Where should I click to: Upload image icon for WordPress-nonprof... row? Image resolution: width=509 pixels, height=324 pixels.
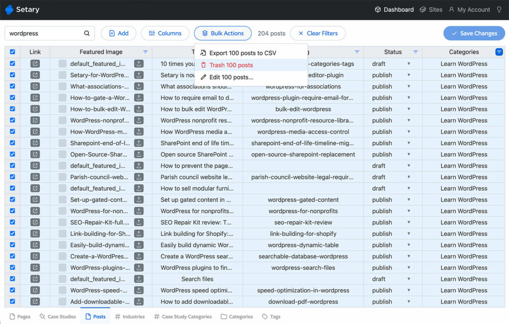point(139,120)
